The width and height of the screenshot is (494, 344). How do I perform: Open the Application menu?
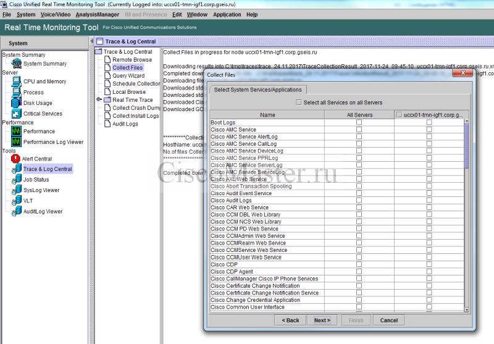pyautogui.click(x=227, y=14)
